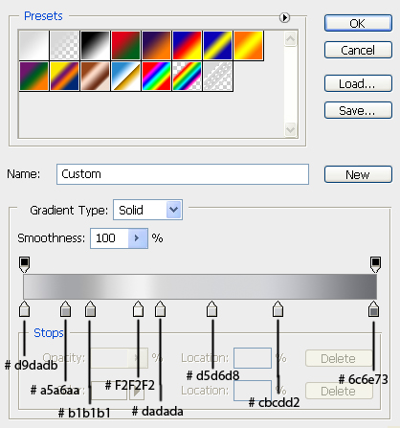The width and height of the screenshot is (400, 428).
Task: Select the Black, White gradient preset
Action: tap(95, 45)
